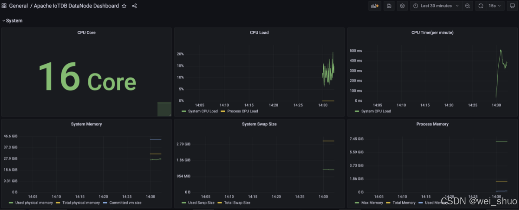Refresh the dashboard now

[x=480, y=6]
